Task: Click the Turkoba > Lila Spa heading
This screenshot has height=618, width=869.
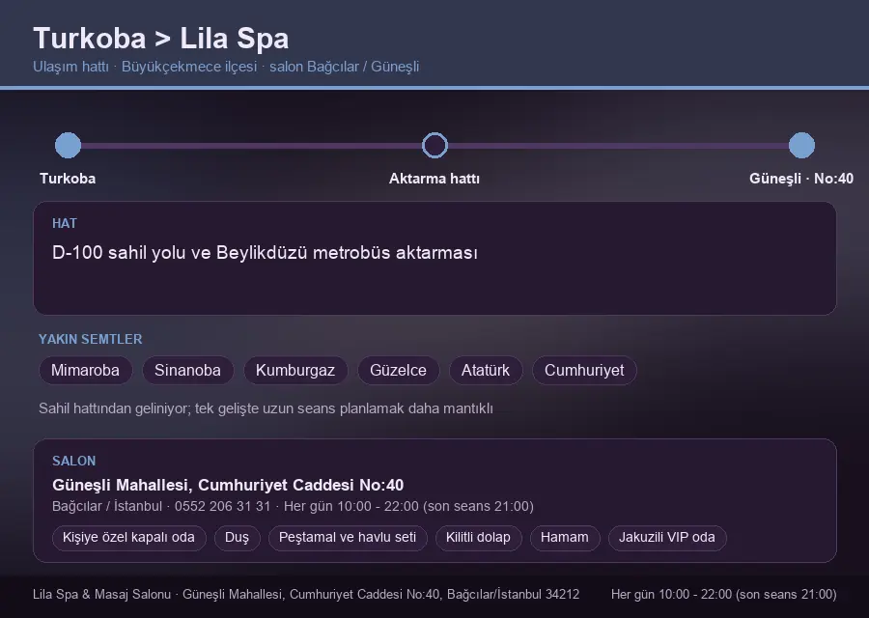Action: coord(160,39)
